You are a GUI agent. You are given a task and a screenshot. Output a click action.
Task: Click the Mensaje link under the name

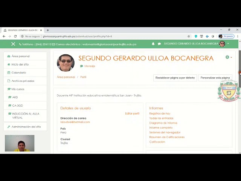(x=89, y=66)
